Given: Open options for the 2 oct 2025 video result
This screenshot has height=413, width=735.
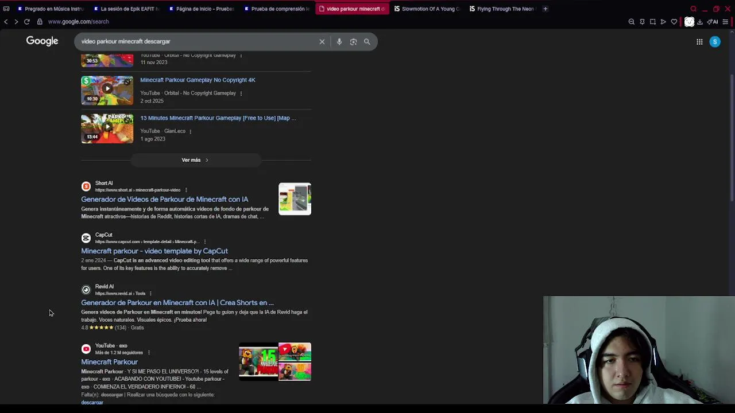Looking at the screenshot, I should [x=241, y=93].
